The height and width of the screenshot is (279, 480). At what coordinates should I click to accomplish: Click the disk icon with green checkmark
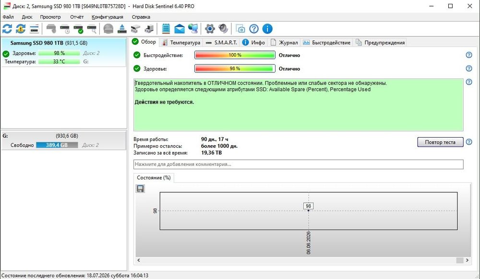(x=78, y=29)
